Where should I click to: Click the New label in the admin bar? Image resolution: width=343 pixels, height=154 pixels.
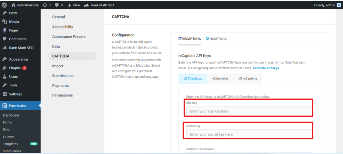77,5
